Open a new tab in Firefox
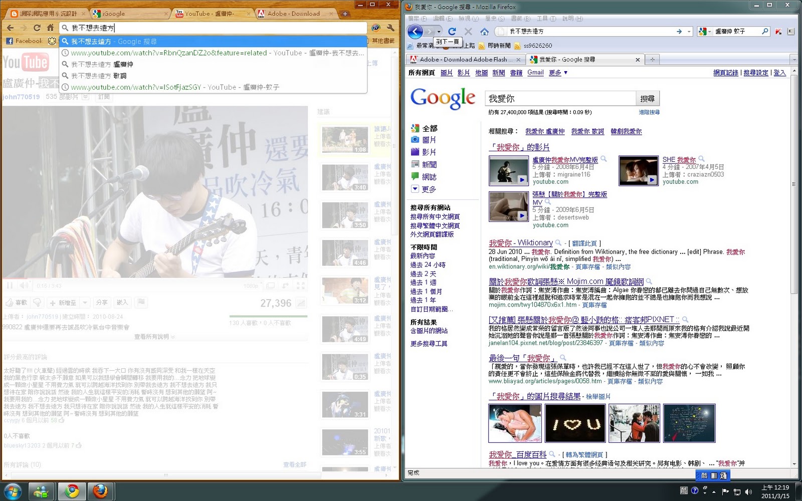This screenshot has height=501, width=802. pyautogui.click(x=652, y=59)
